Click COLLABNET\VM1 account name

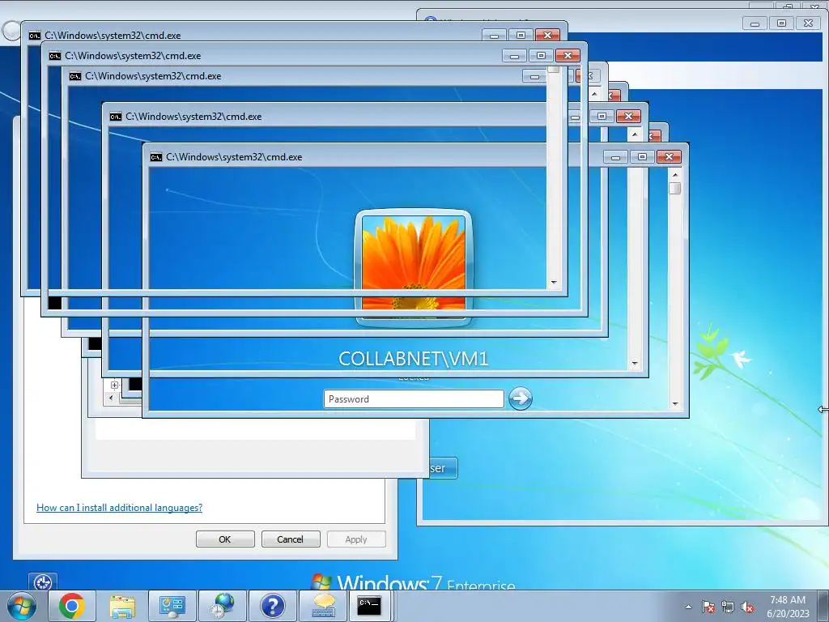point(414,359)
